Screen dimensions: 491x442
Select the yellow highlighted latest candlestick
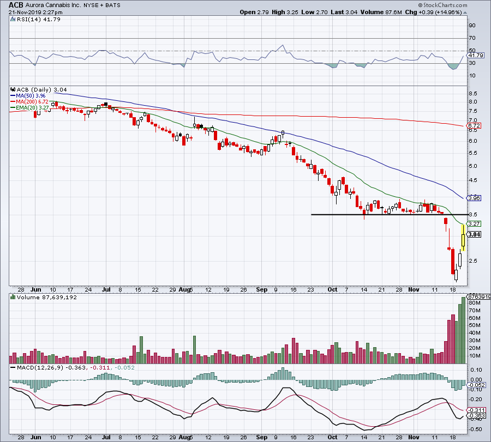(463, 237)
